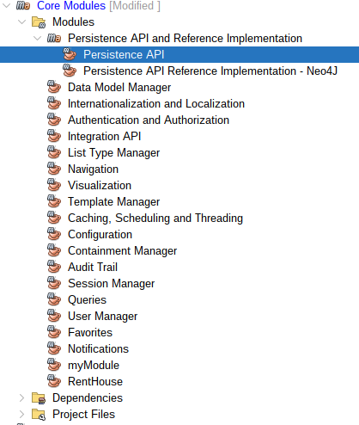
Task: Click the RentHouse module icon
Action: click(54, 381)
